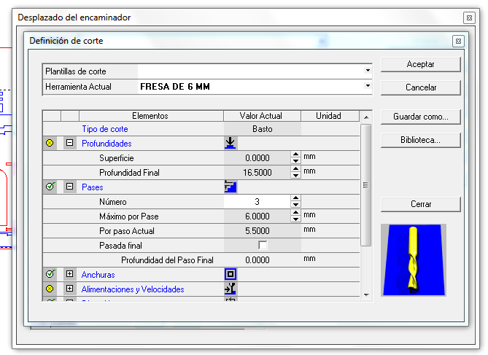The width and height of the screenshot is (488, 355).
Task: Click the Profundidad Final value 16.5000
Action: 257,173
